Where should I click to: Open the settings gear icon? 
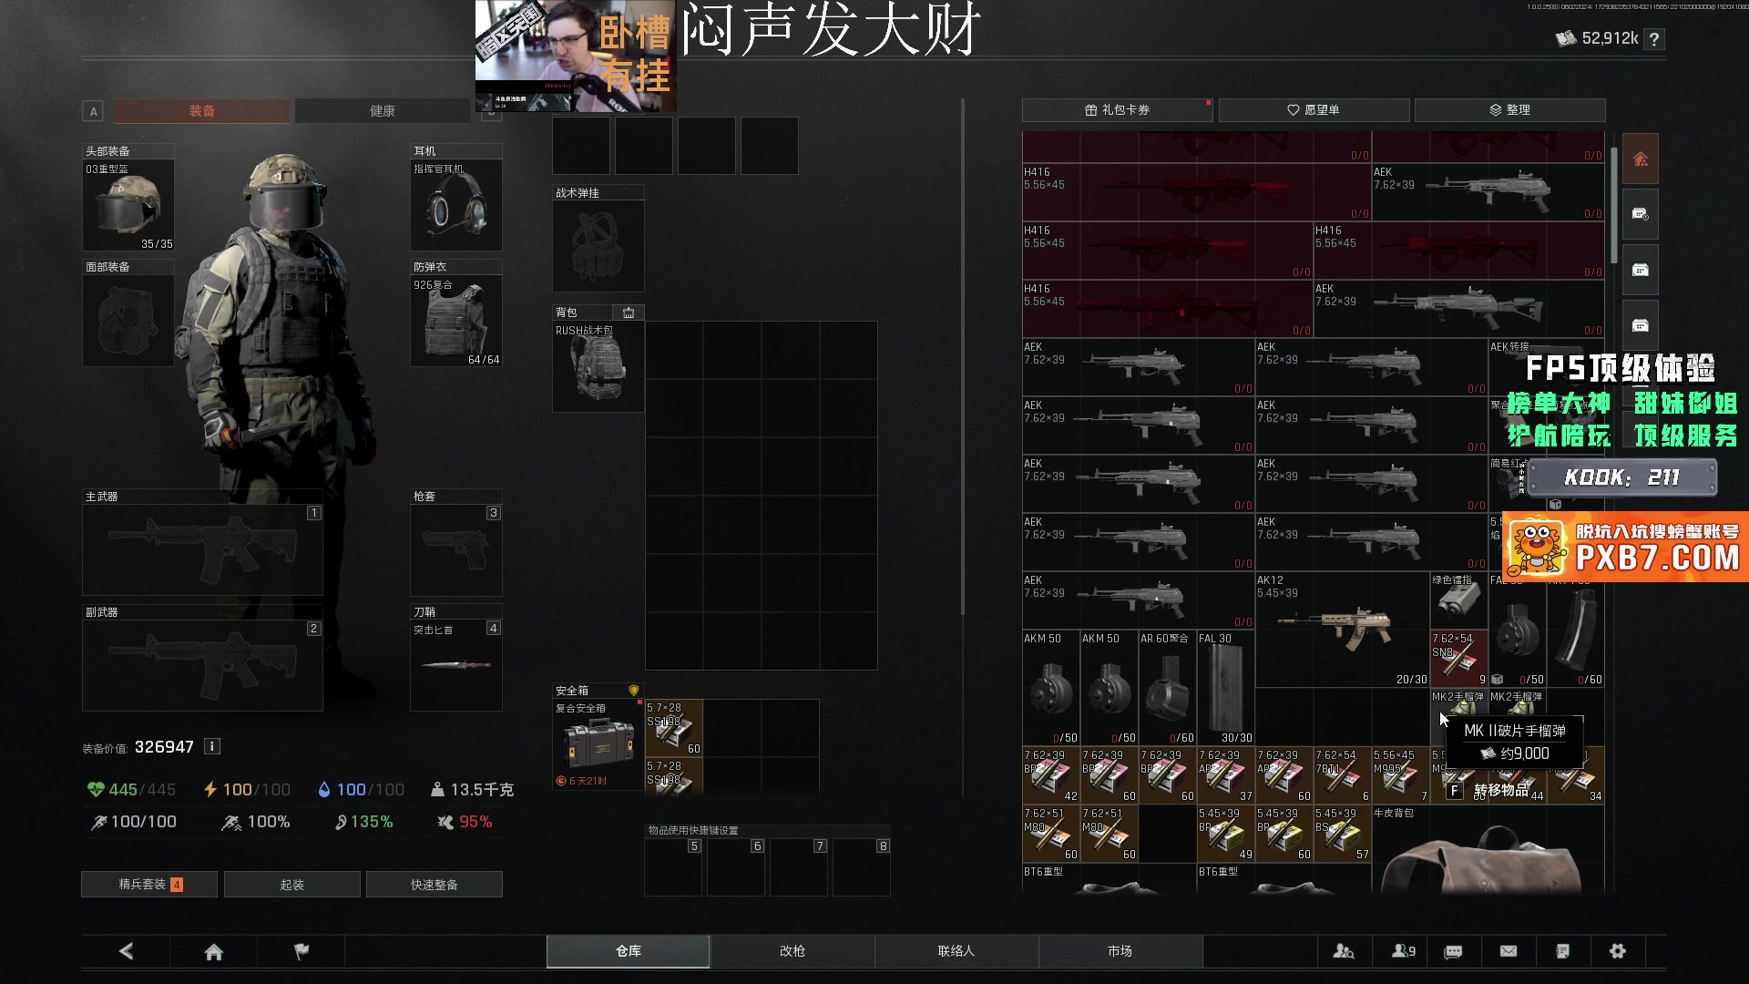(1618, 951)
